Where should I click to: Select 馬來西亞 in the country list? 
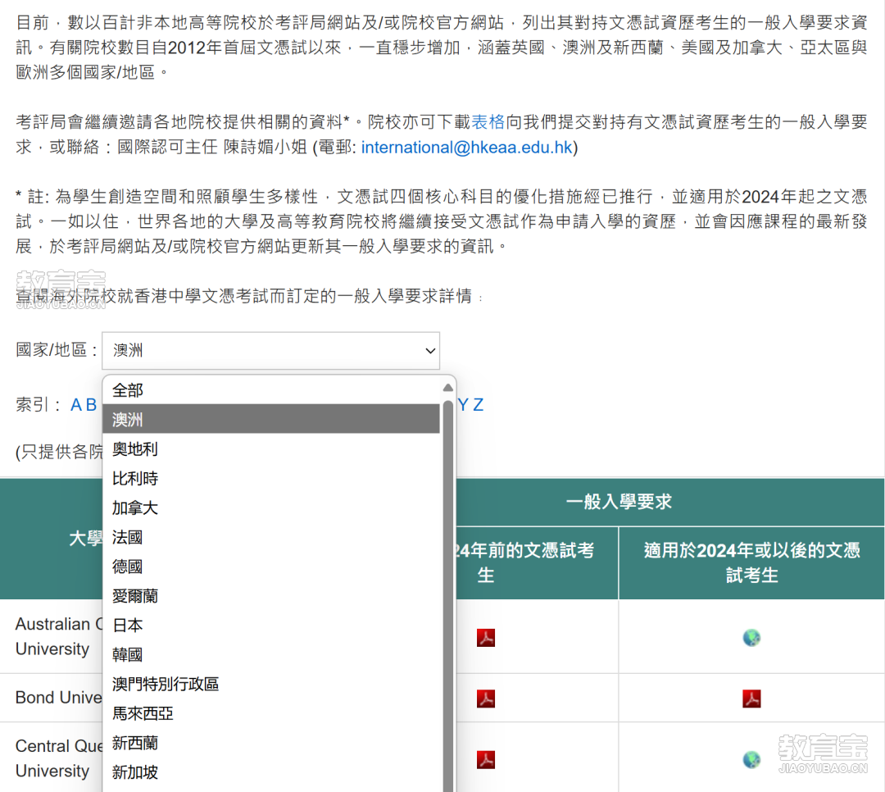tap(271, 713)
